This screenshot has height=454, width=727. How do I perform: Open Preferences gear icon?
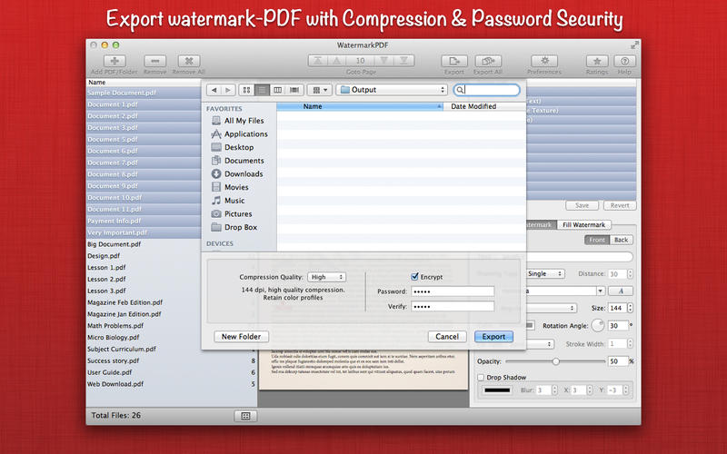(x=544, y=61)
